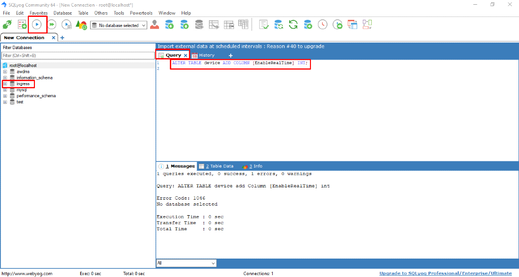Open the database selection dropdown
Image resolution: width=519 pixels, height=277 pixels.
(118, 25)
